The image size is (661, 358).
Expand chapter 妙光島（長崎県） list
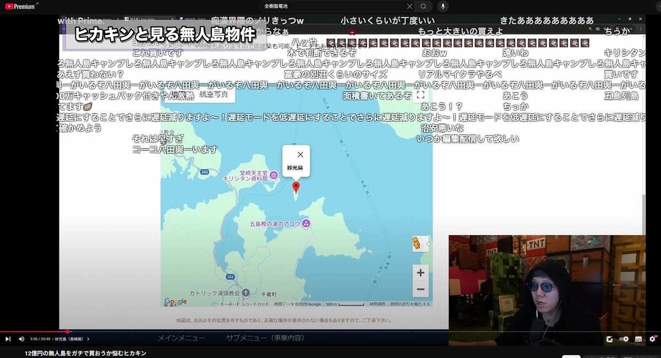pos(72,339)
